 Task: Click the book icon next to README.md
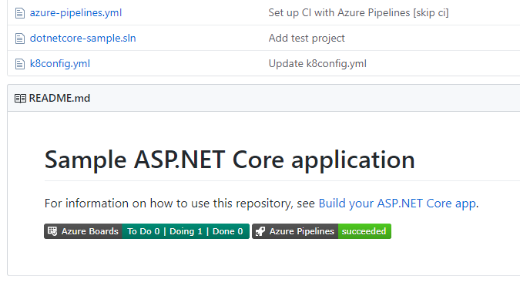coord(20,99)
